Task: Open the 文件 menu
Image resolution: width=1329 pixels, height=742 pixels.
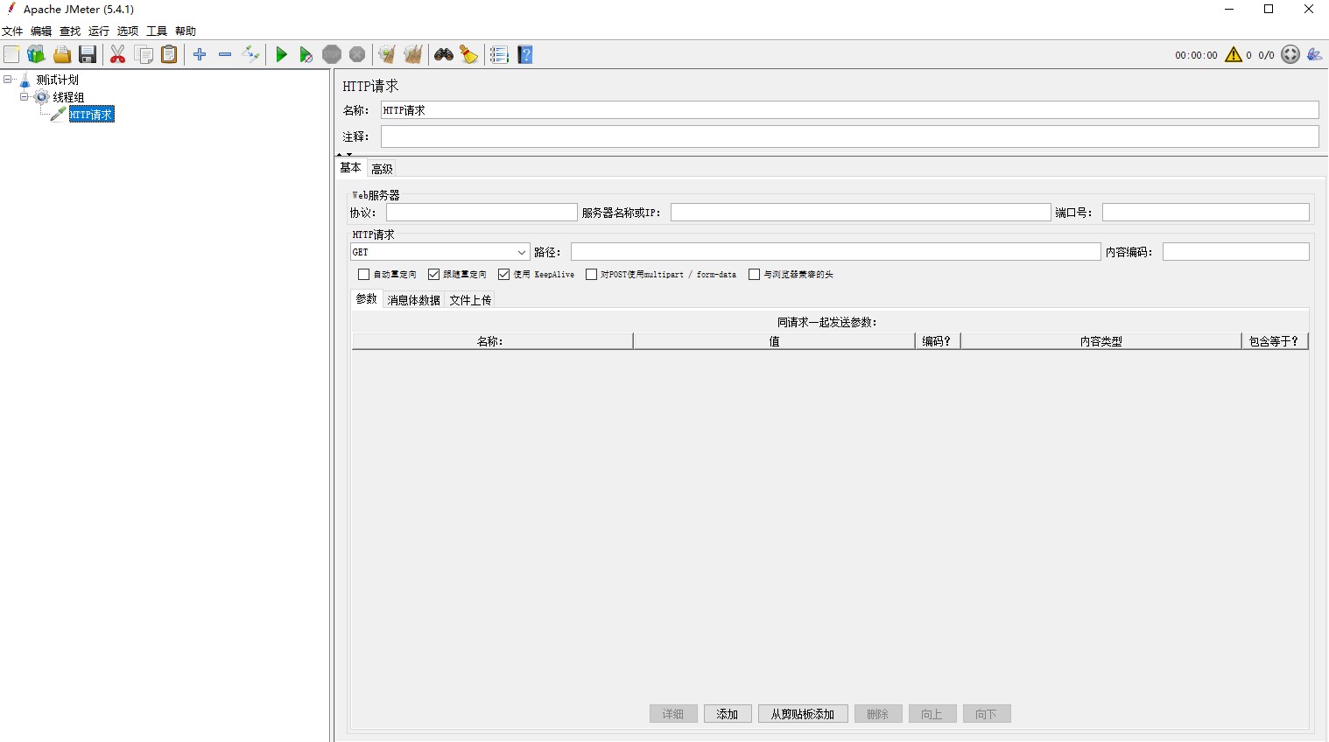Action: 12,31
